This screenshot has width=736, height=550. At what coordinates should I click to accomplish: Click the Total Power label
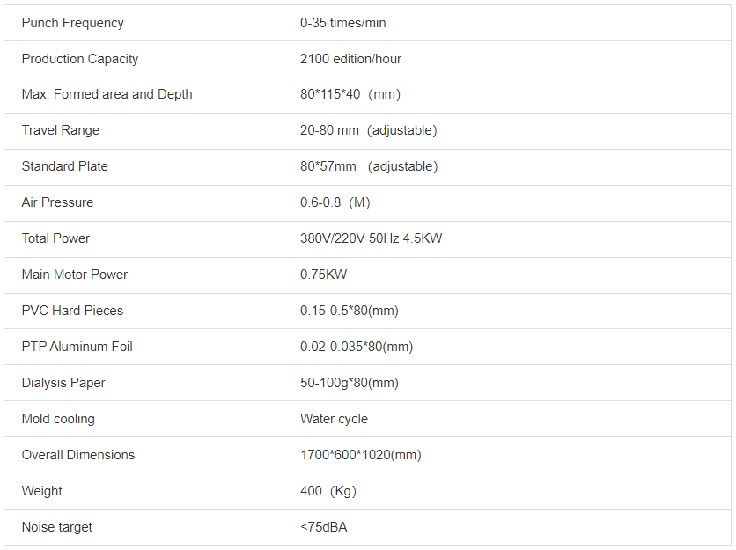55,238
